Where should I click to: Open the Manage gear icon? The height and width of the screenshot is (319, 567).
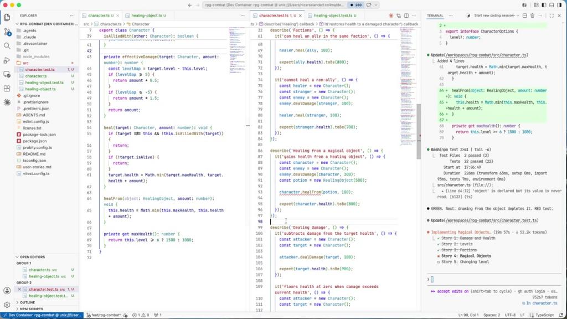[x=7, y=305]
